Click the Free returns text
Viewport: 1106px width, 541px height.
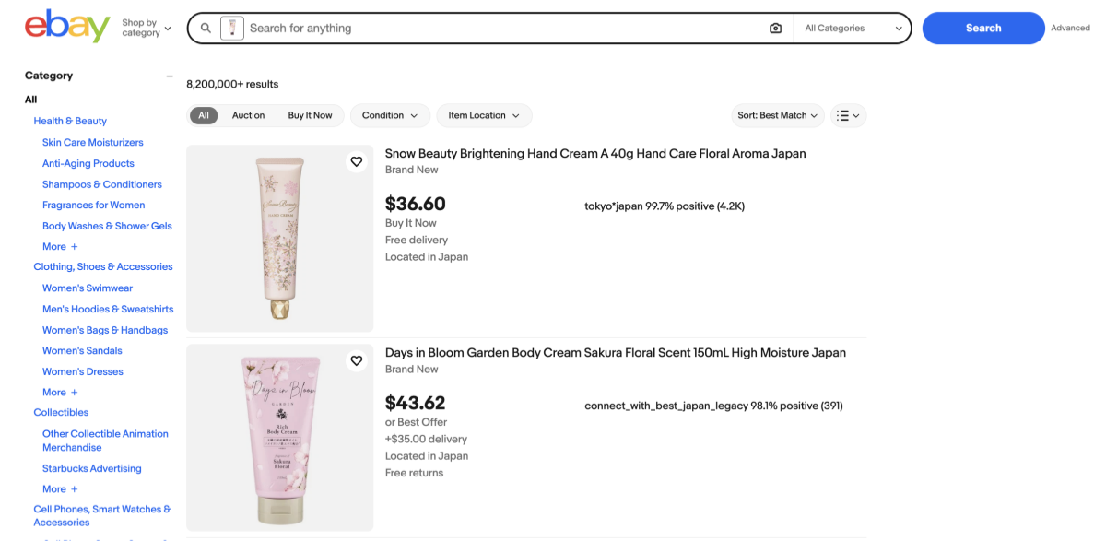[414, 474]
